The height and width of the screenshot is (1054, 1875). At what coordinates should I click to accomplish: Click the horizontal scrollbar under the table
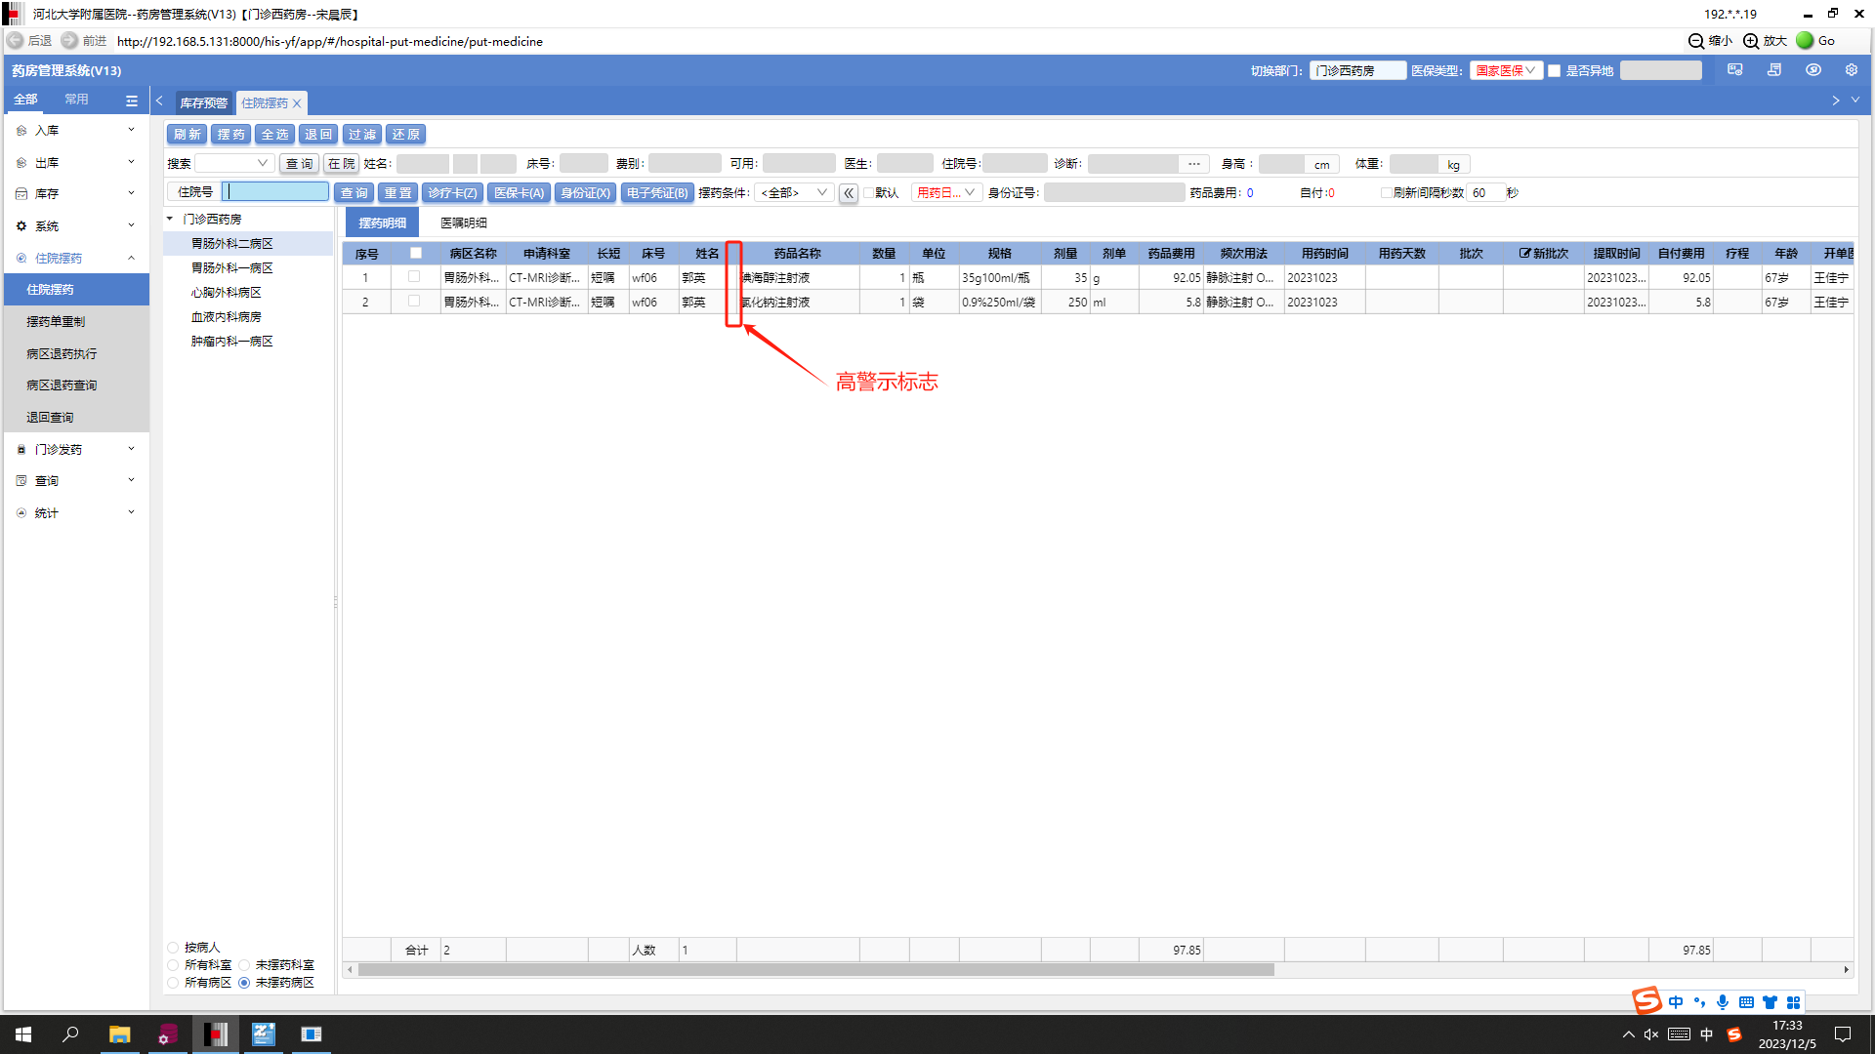tap(815, 970)
